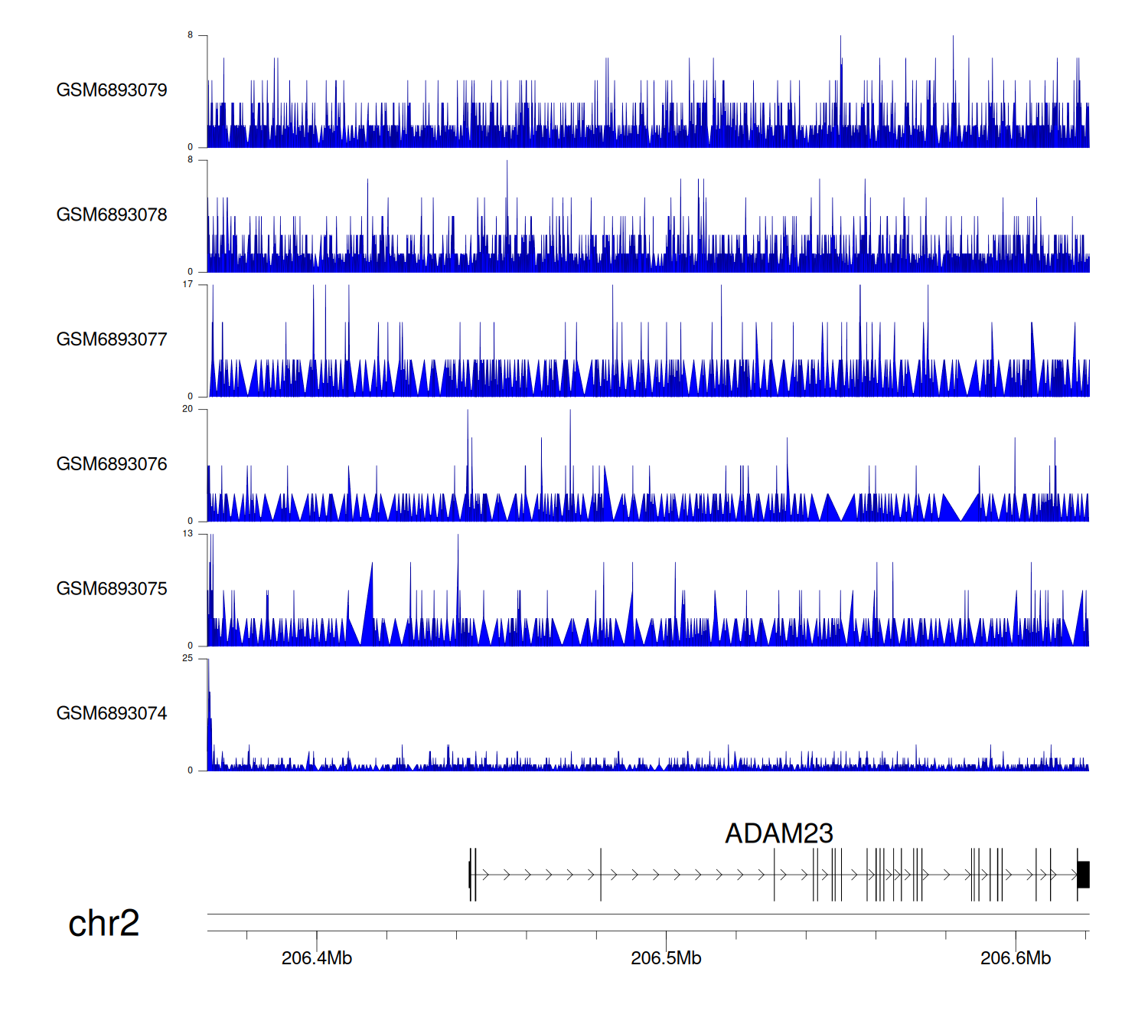The height and width of the screenshot is (1011, 1148).
Task: Click the GSM6893075 sample label
Action: pos(112,589)
